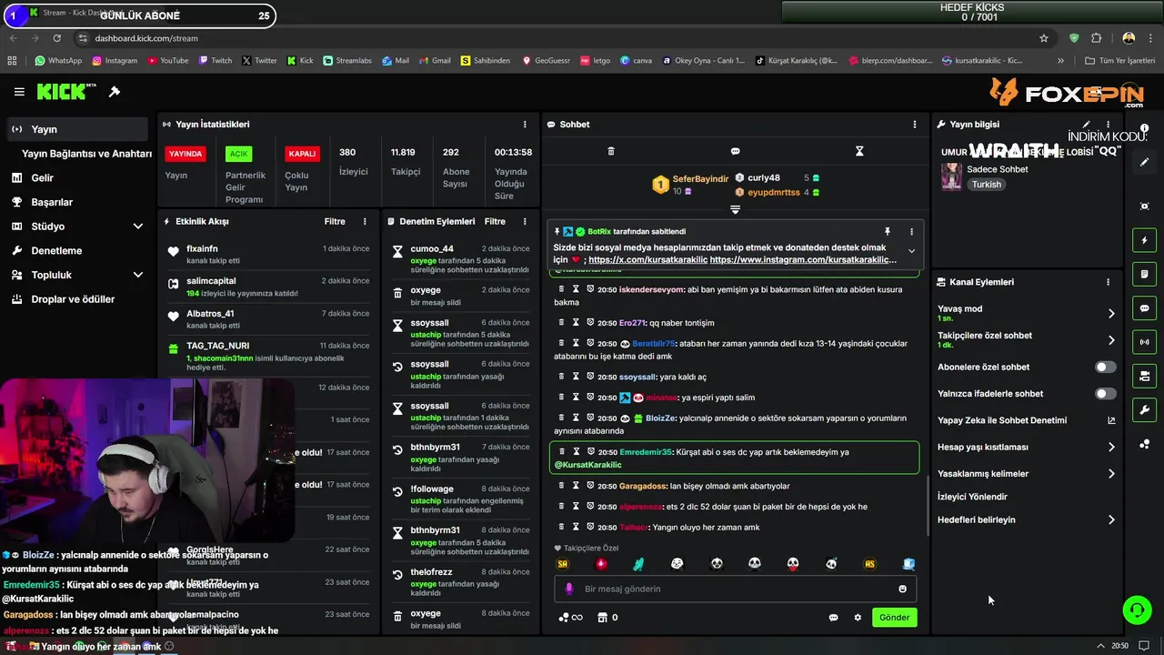Open Filtre in Etkinlik Akışı panel
Image resolution: width=1164 pixels, height=655 pixels.
tap(335, 221)
